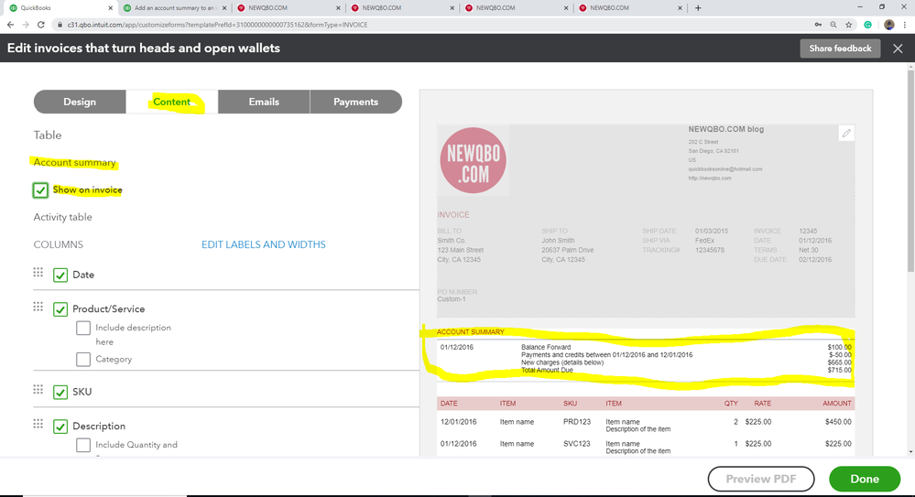
Task: Enable the Category checkbox
Action: 83,360
